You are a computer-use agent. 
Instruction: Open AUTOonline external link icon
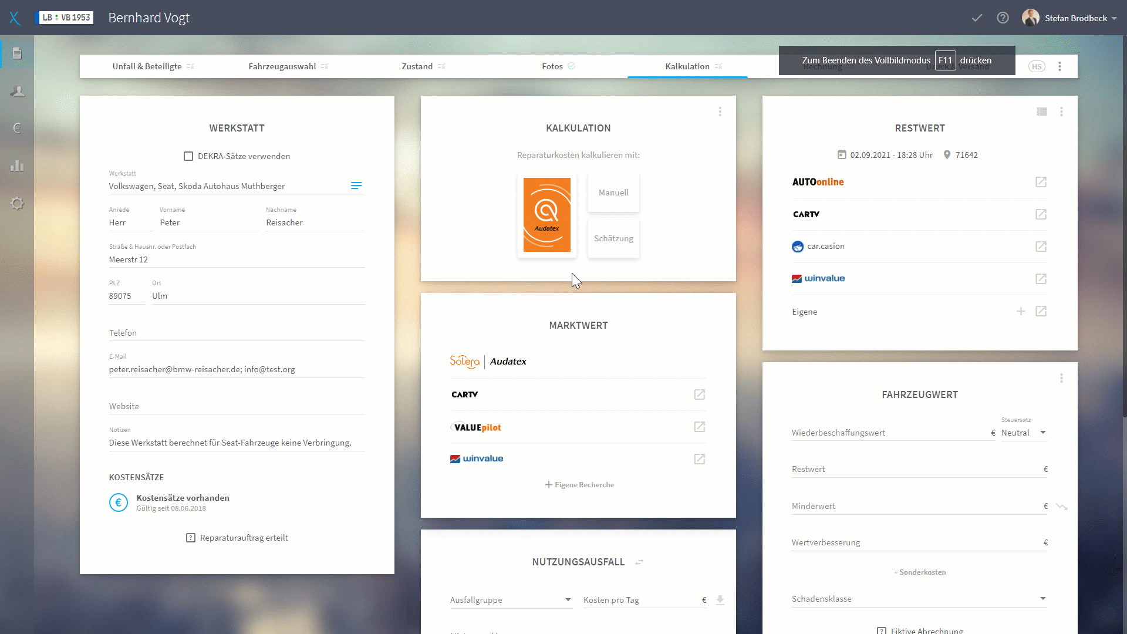pyautogui.click(x=1041, y=182)
